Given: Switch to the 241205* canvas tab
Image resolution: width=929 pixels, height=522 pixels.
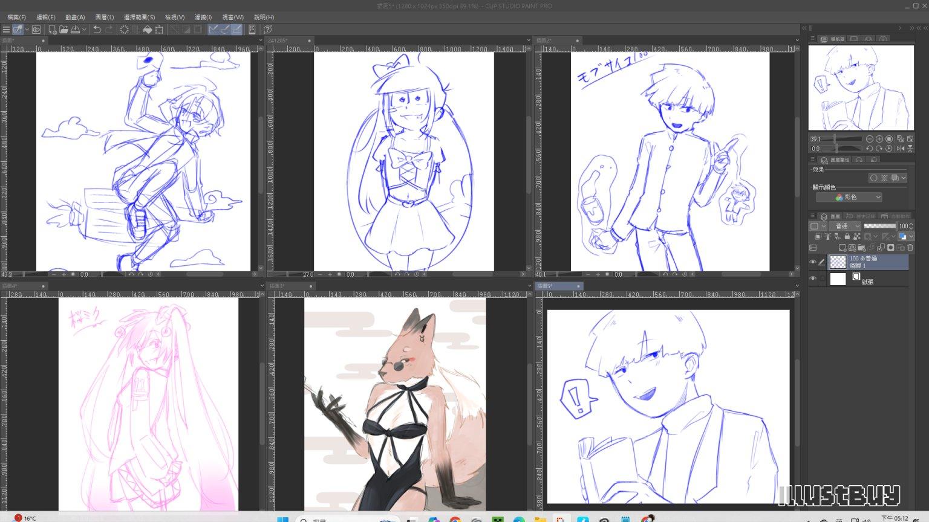Looking at the screenshot, I should [x=290, y=40].
